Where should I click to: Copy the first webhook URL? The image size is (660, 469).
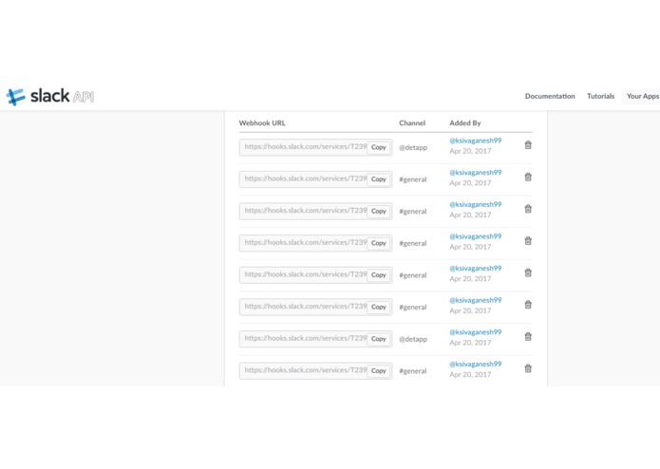click(x=378, y=148)
